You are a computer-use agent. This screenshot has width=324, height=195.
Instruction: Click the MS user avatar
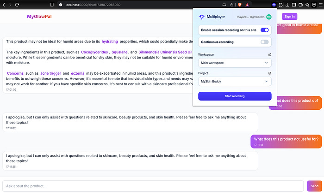(x=269, y=17)
